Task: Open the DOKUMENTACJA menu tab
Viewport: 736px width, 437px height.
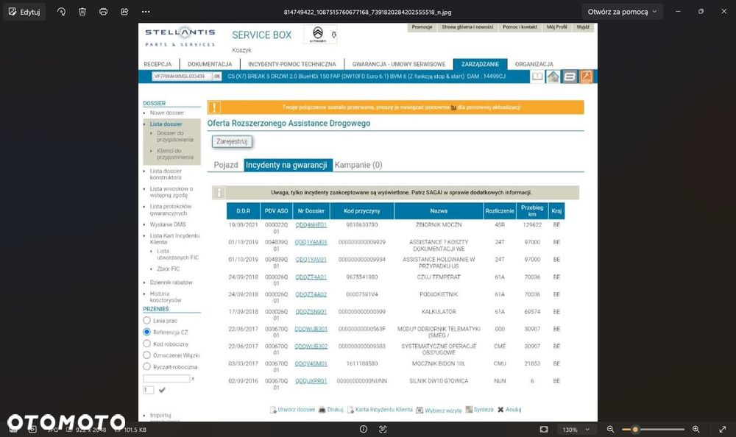Action: 210,64
